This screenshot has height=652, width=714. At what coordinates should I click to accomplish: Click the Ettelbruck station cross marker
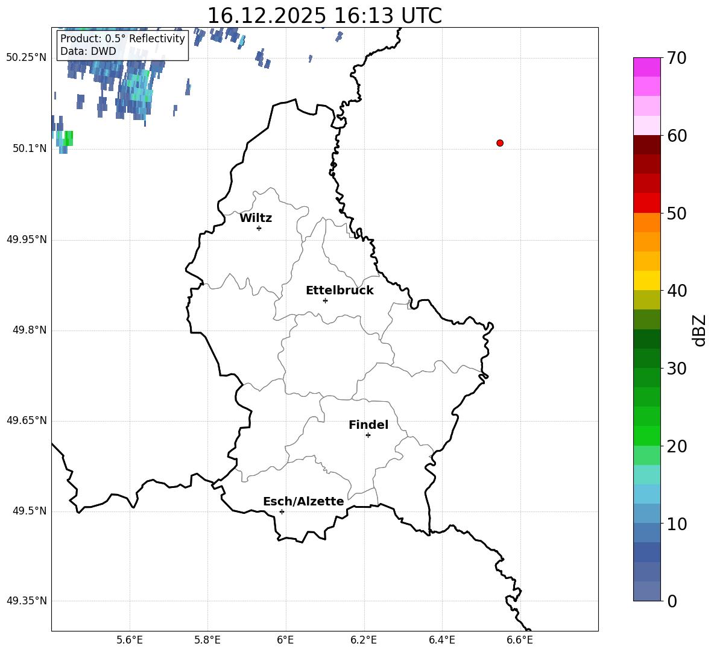click(325, 300)
